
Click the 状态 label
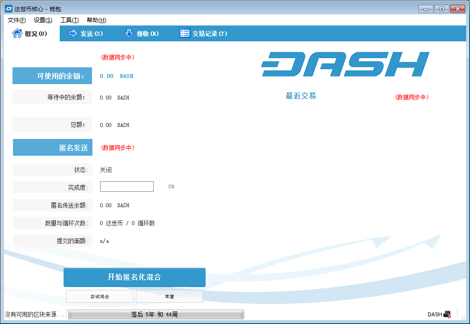coord(52,170)
